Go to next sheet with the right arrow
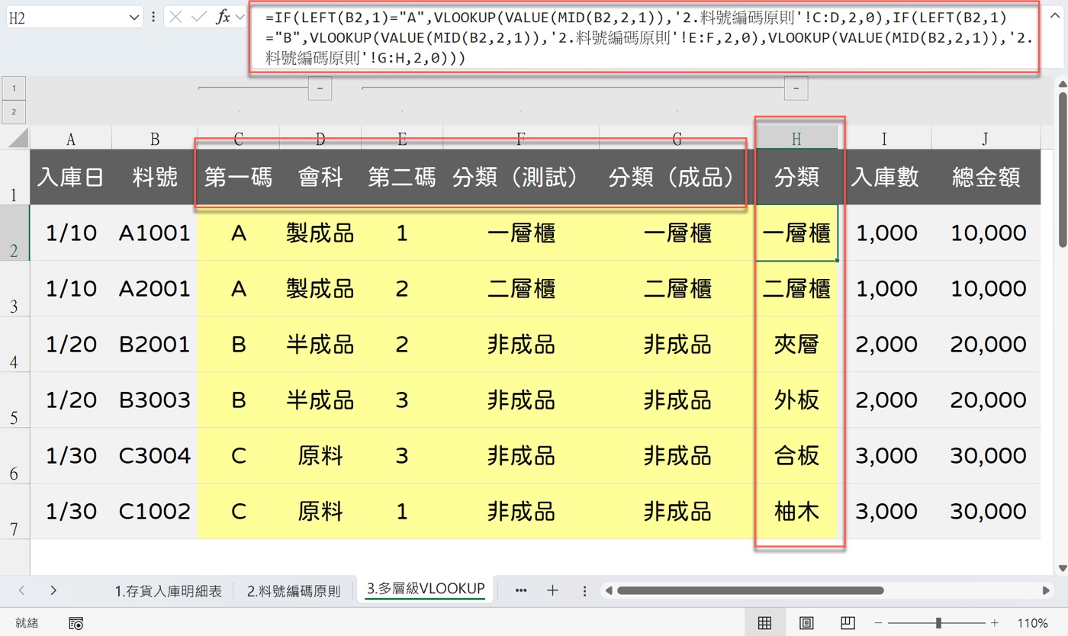The image size is (1068, 636). (x=53, y=590)
